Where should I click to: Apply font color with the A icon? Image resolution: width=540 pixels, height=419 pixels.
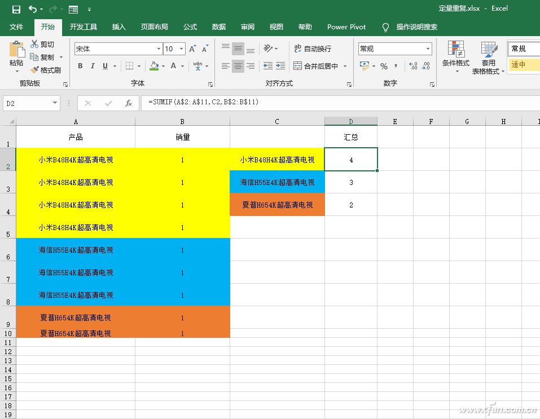[x=174, y=66]
